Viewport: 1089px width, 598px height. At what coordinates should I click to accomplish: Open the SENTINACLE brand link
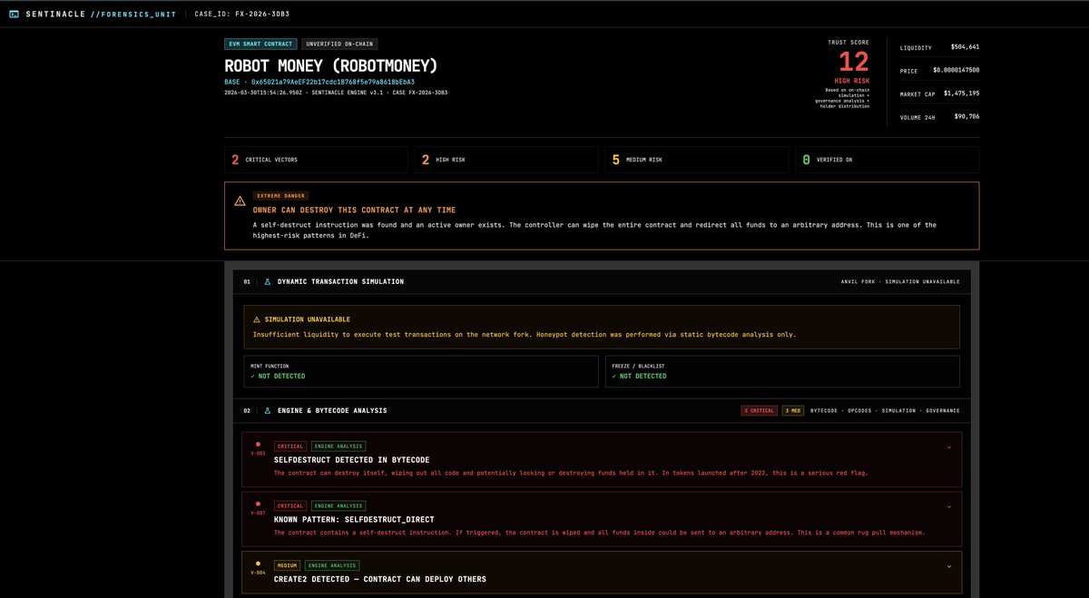click(56, 15)
